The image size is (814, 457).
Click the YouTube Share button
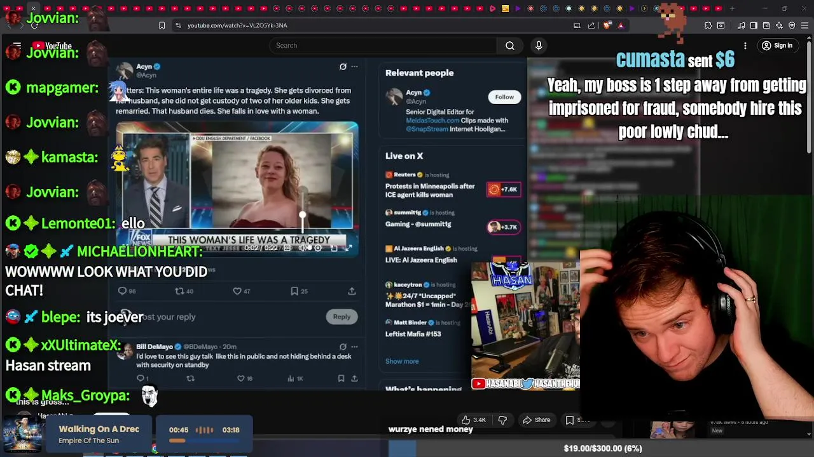[x=536, y=420]
